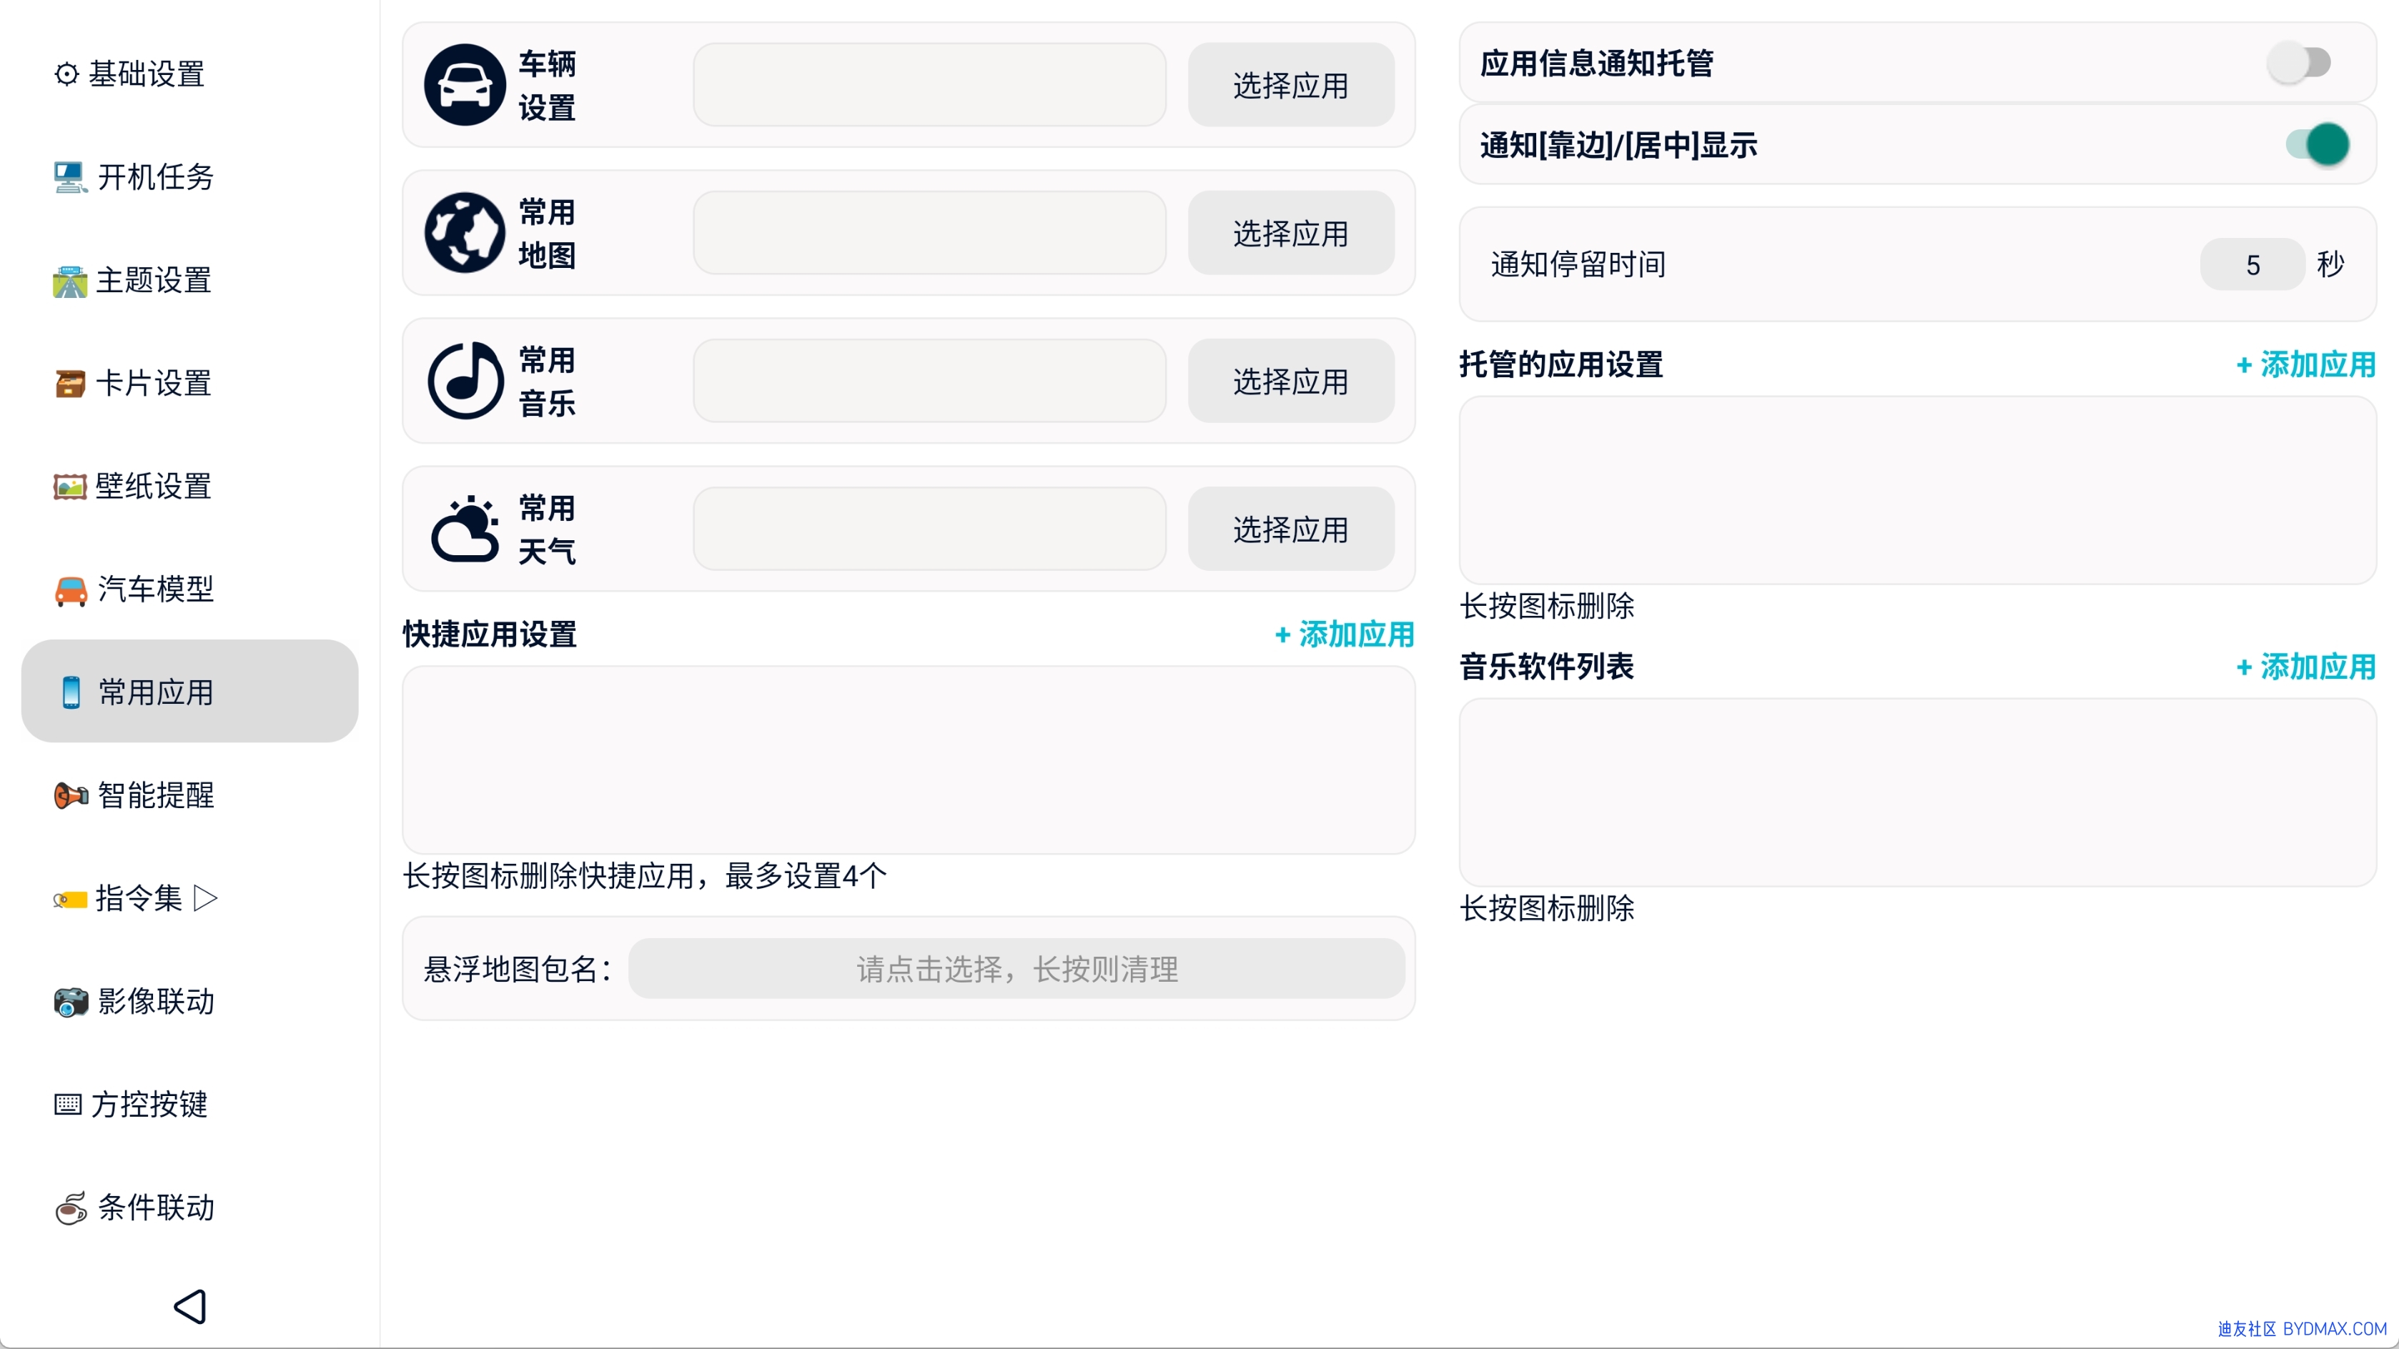The width and height of the screenshot is (2399, 1349).
Task: Click the 快捷应用设置 empty app panel
Action: point(909,760)
